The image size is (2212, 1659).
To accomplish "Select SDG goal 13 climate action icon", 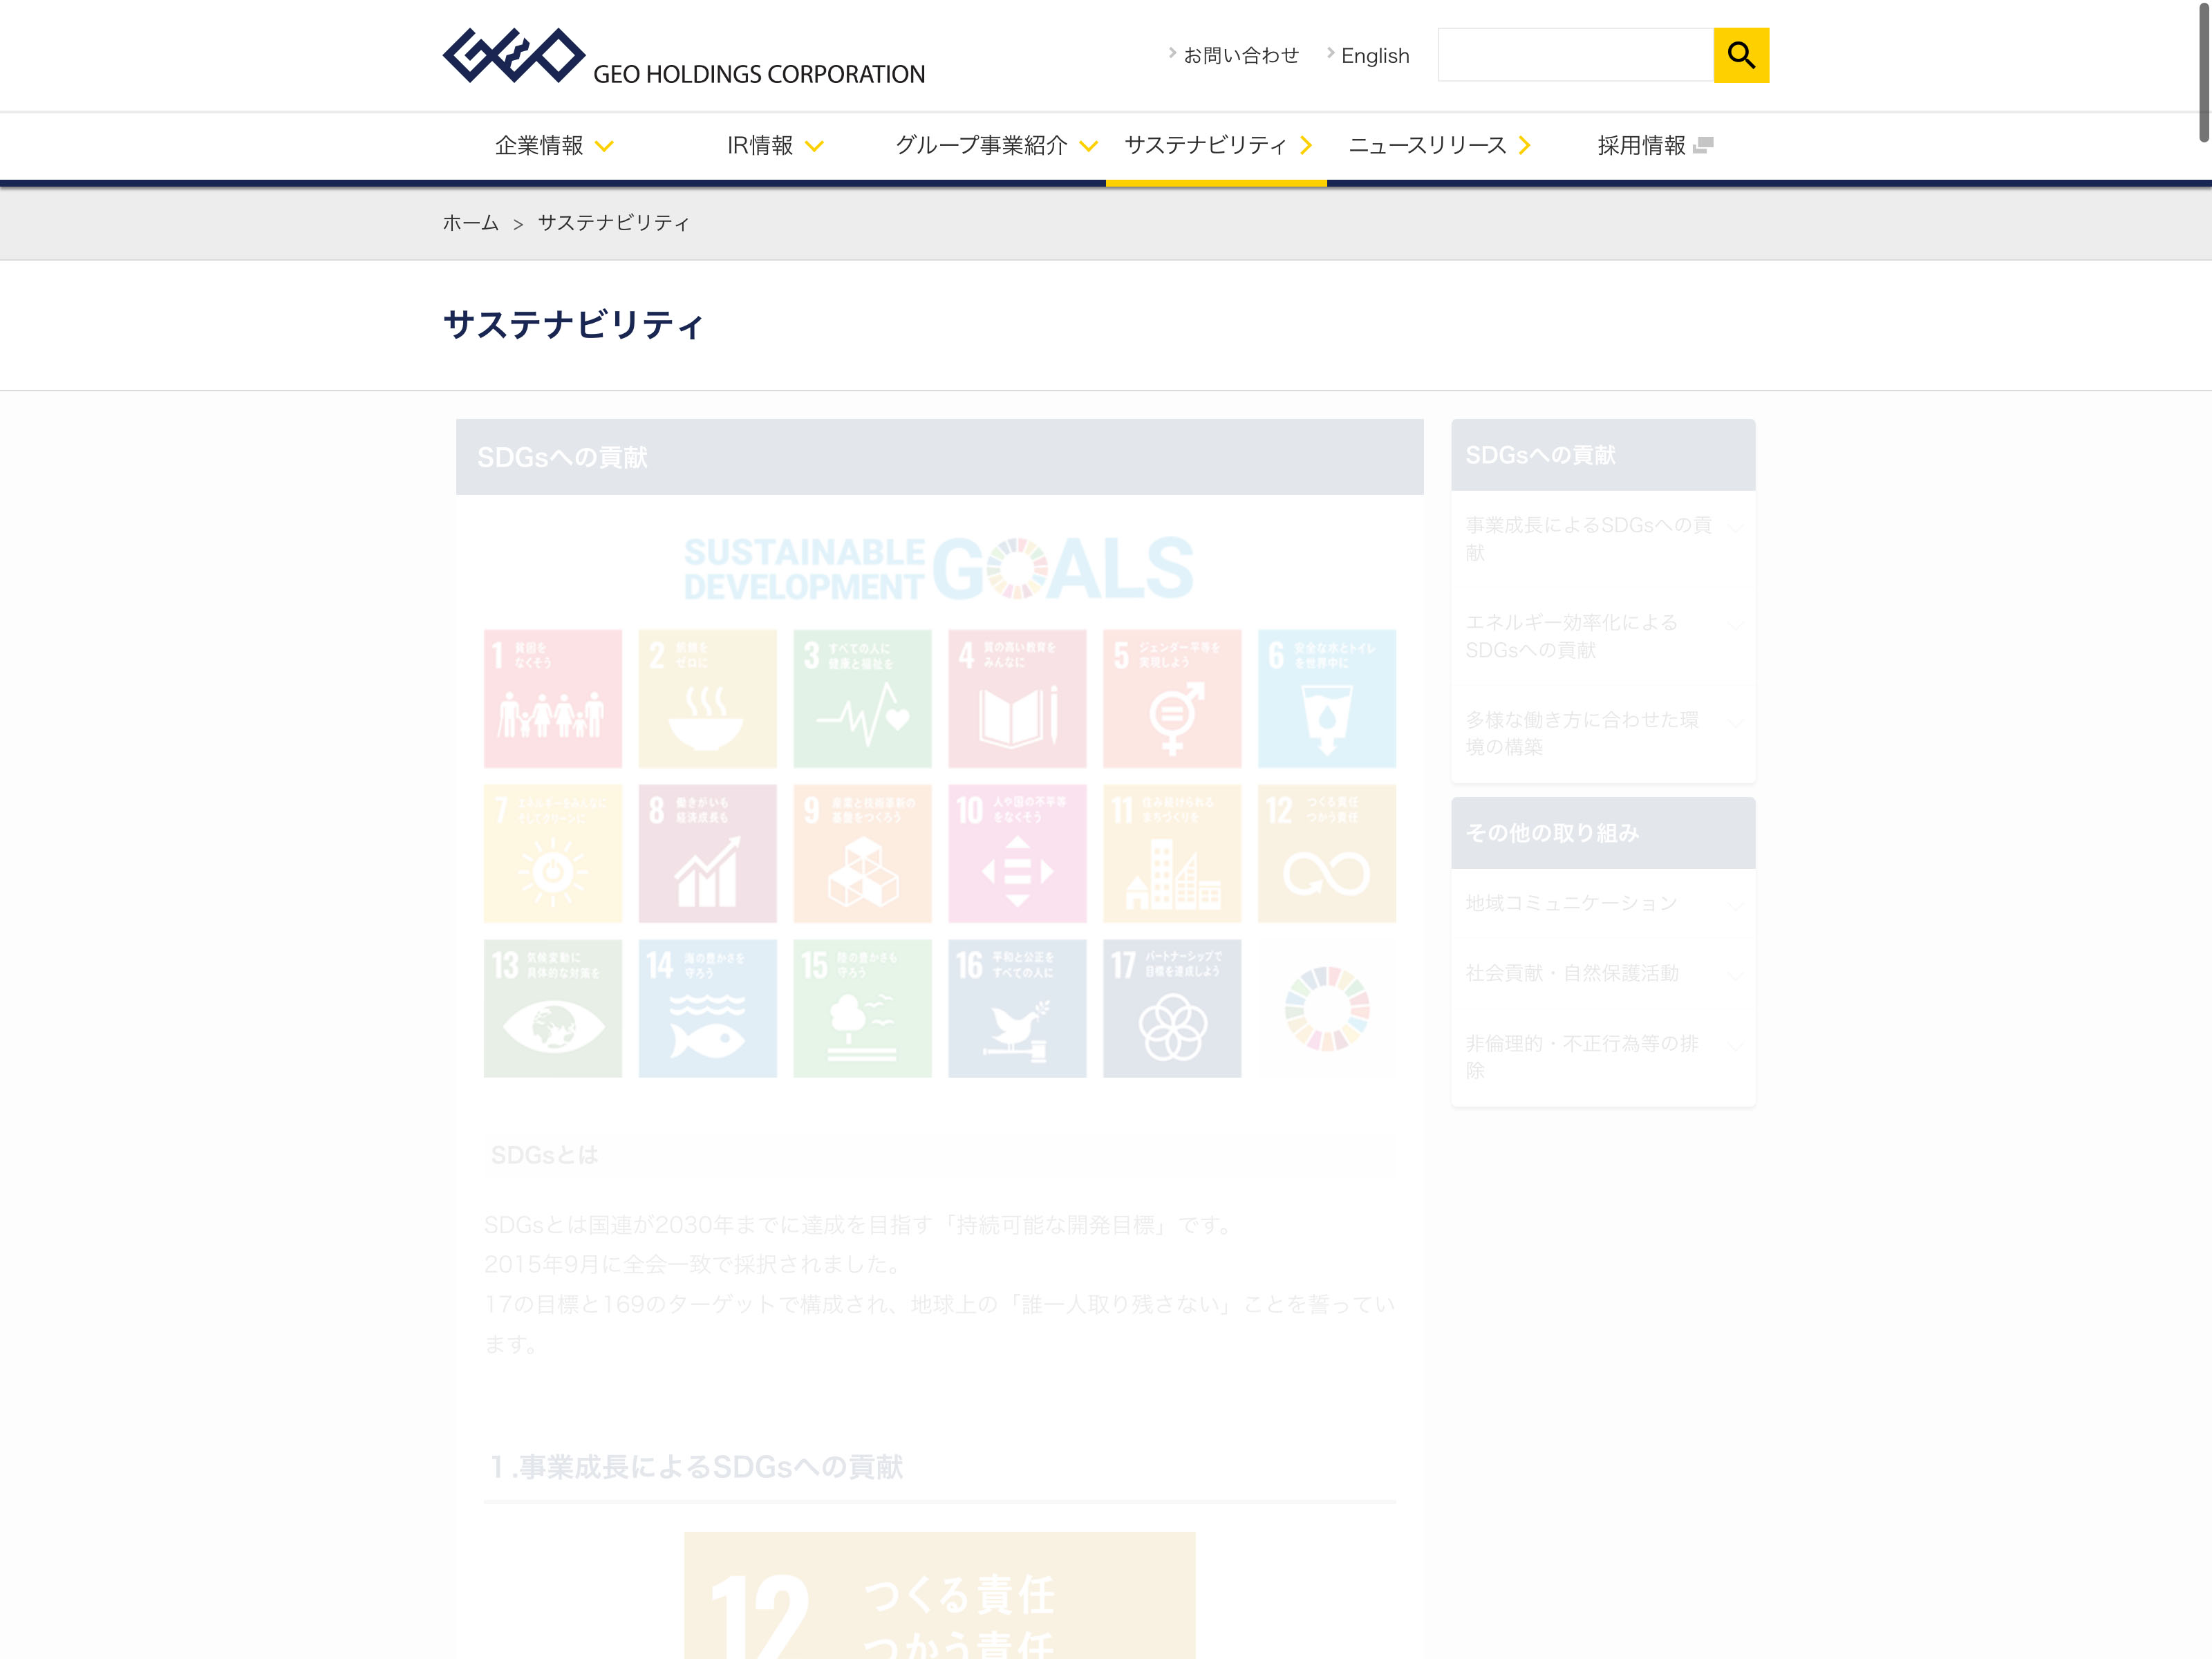I will click(553, 1008).
